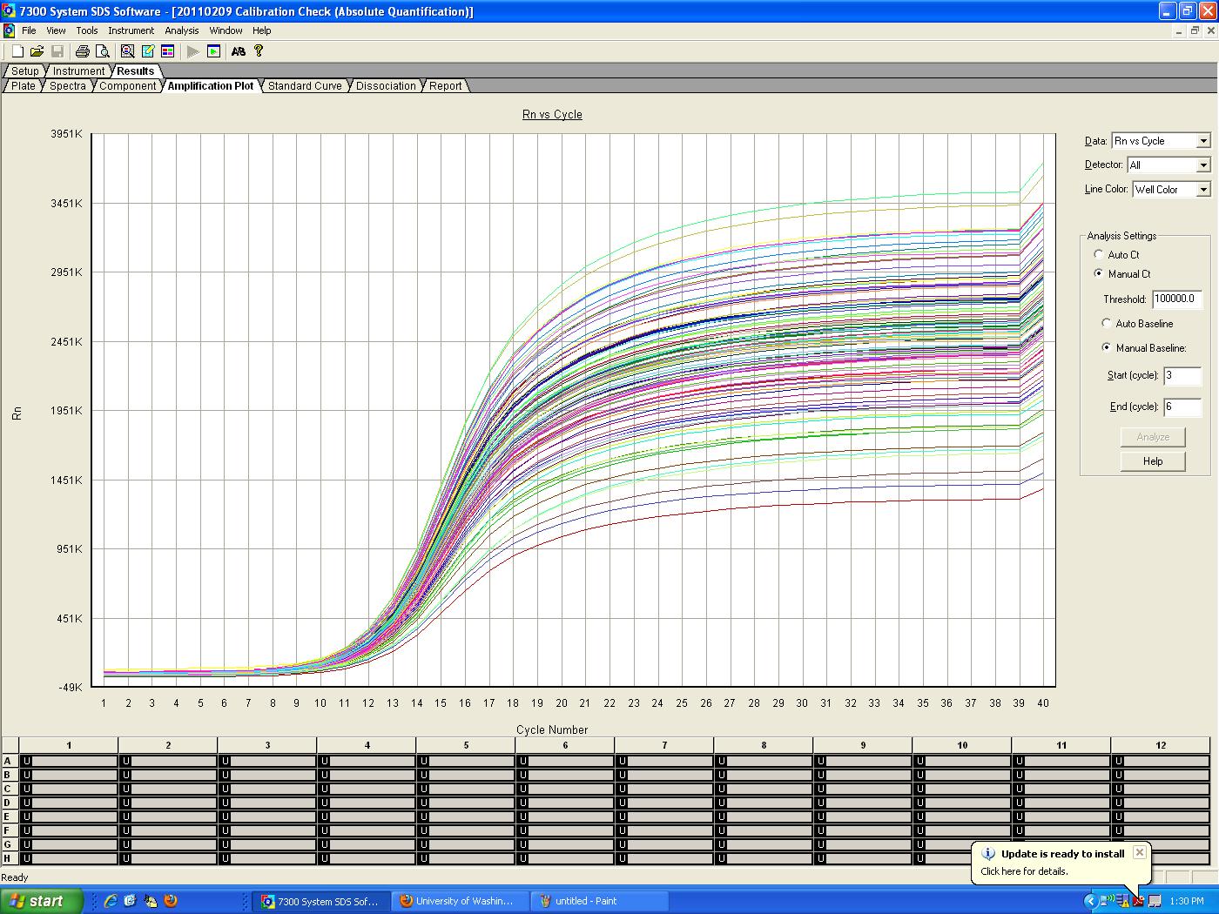Open the Line Color dropdown
Viewport: 1219px width, 914px height.
1171,189
